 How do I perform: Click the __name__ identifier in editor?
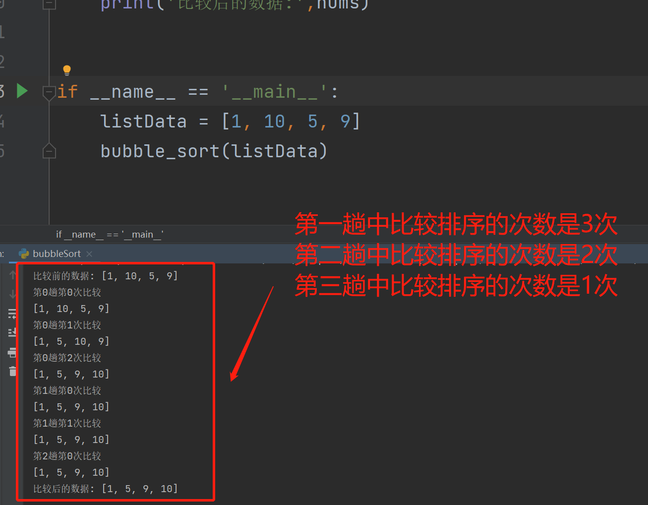133,92
